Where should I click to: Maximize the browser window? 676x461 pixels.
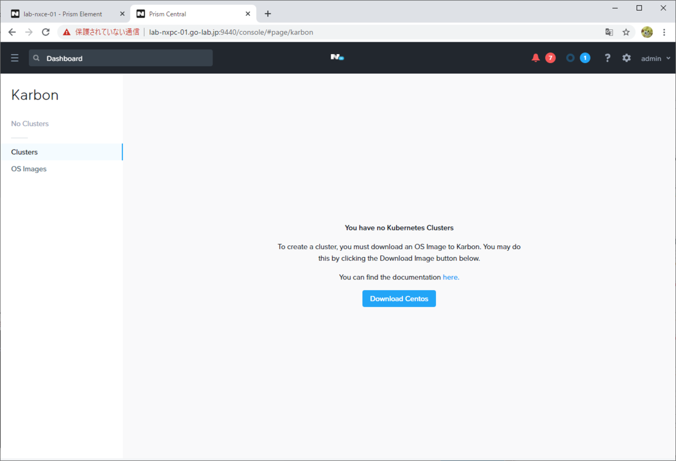(639, 7)
